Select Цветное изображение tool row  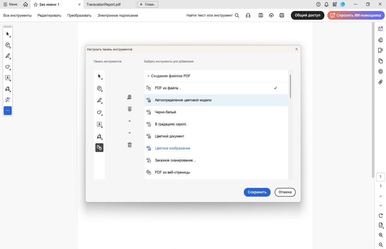pyautogui.click(x=216, y=149)
